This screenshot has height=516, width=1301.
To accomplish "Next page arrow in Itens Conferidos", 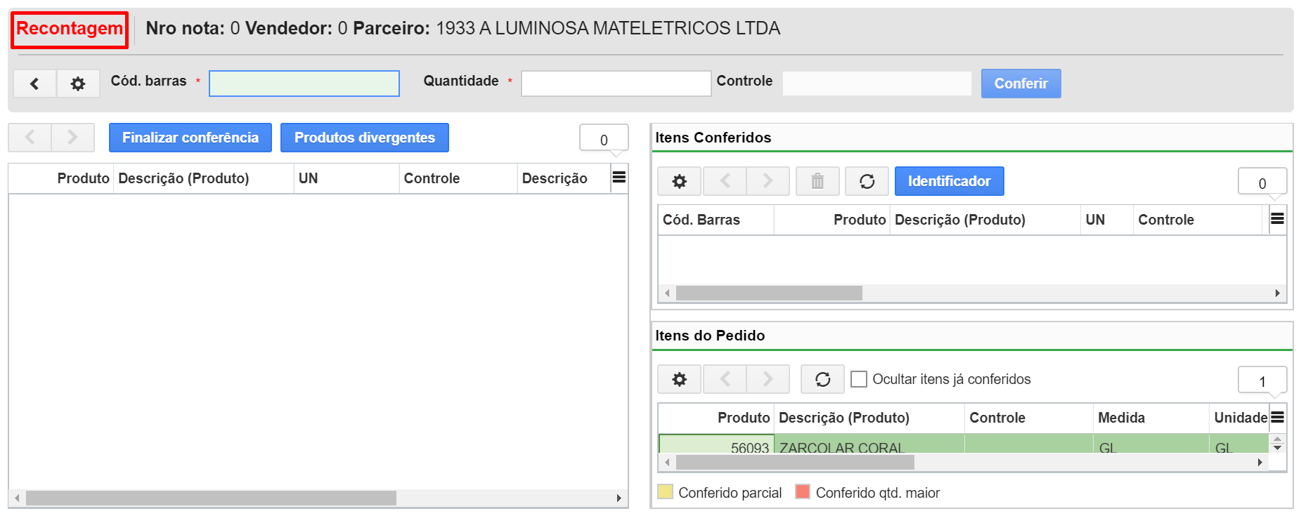I will click(x=768, y=181).
